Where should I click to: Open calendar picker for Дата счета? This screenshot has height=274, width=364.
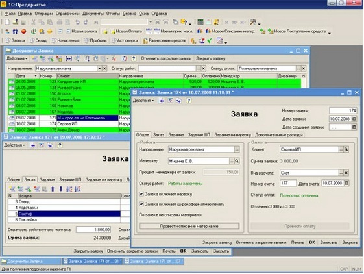(x=346, y=183)
